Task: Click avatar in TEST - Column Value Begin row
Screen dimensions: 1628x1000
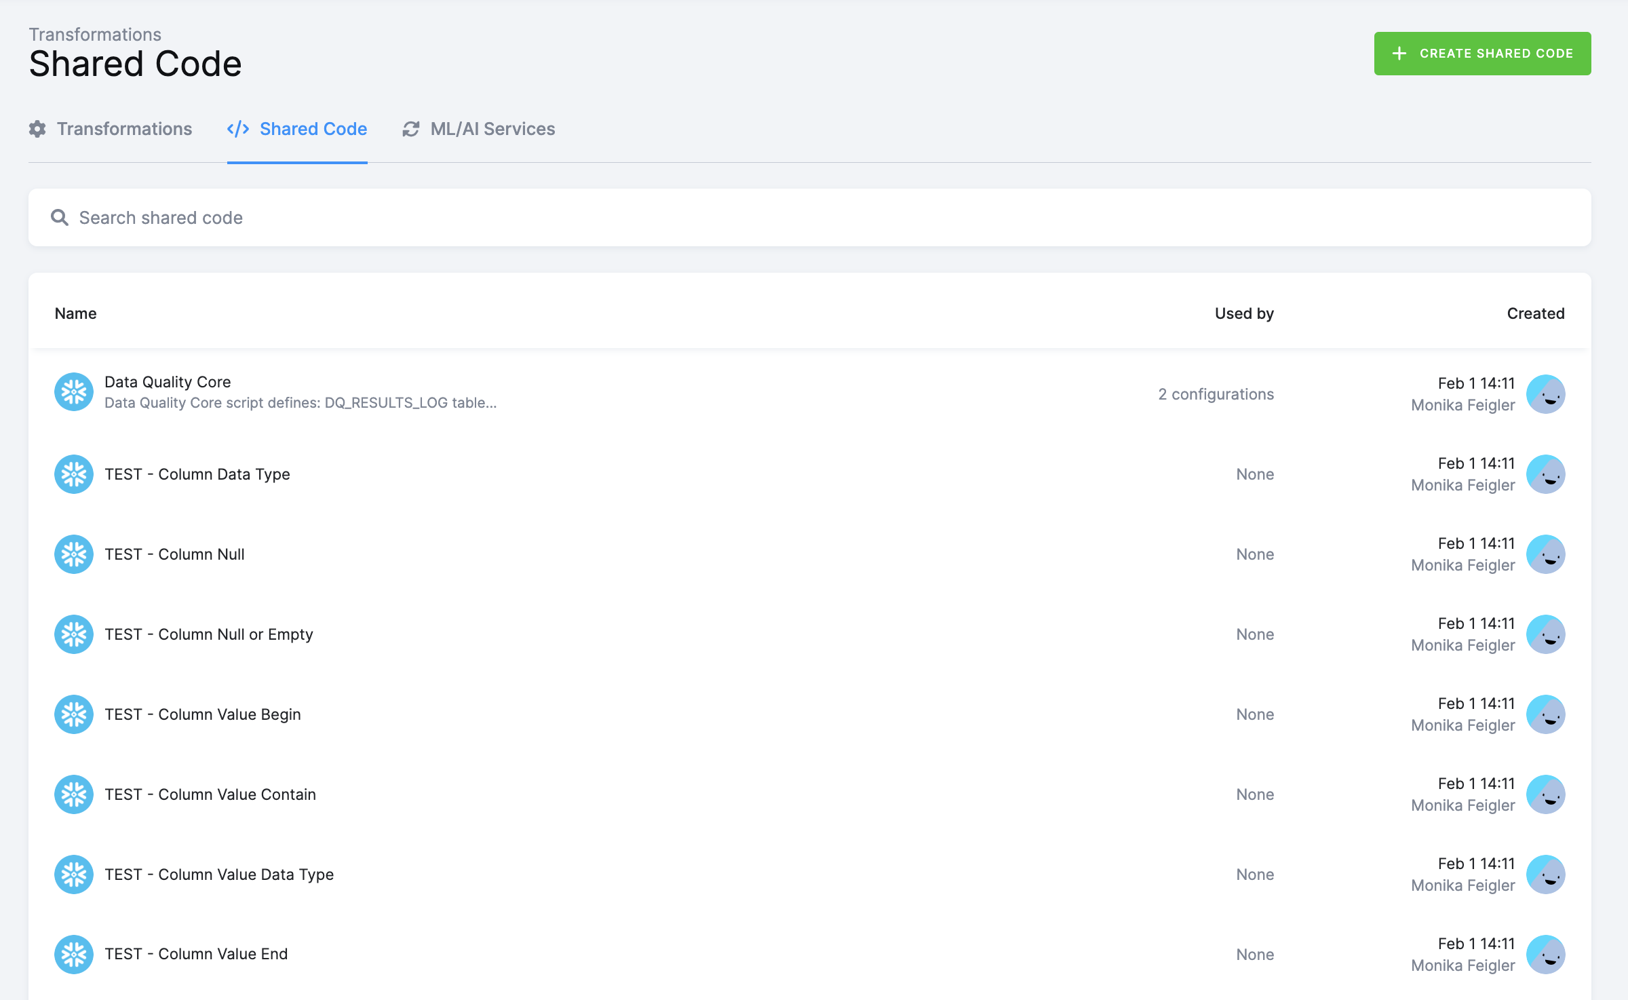Action: [1545, 714]
